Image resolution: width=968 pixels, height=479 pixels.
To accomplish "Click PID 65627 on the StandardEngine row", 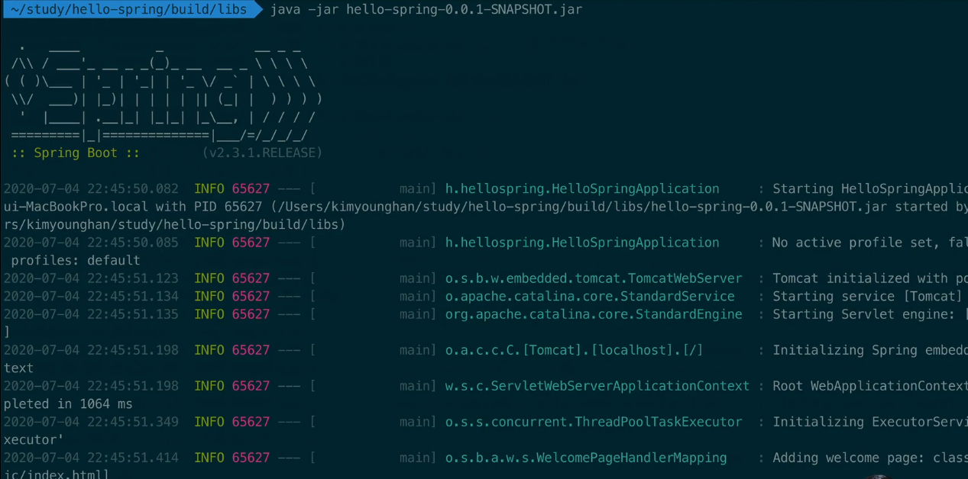I will pyautogui.click(x=251, y=314).
